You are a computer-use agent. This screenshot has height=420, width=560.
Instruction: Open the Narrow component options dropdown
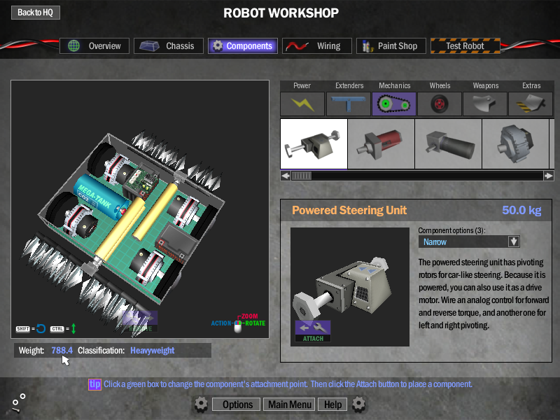coord(469,241)
